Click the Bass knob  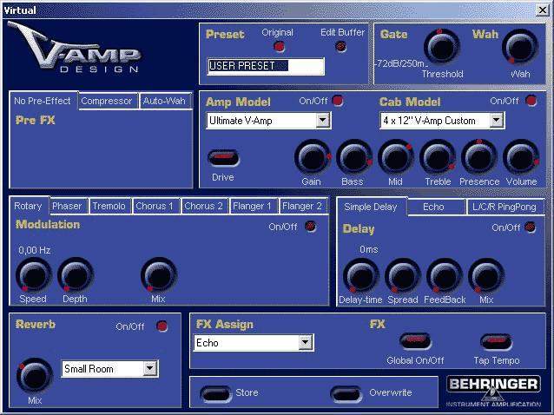[354, 157]
